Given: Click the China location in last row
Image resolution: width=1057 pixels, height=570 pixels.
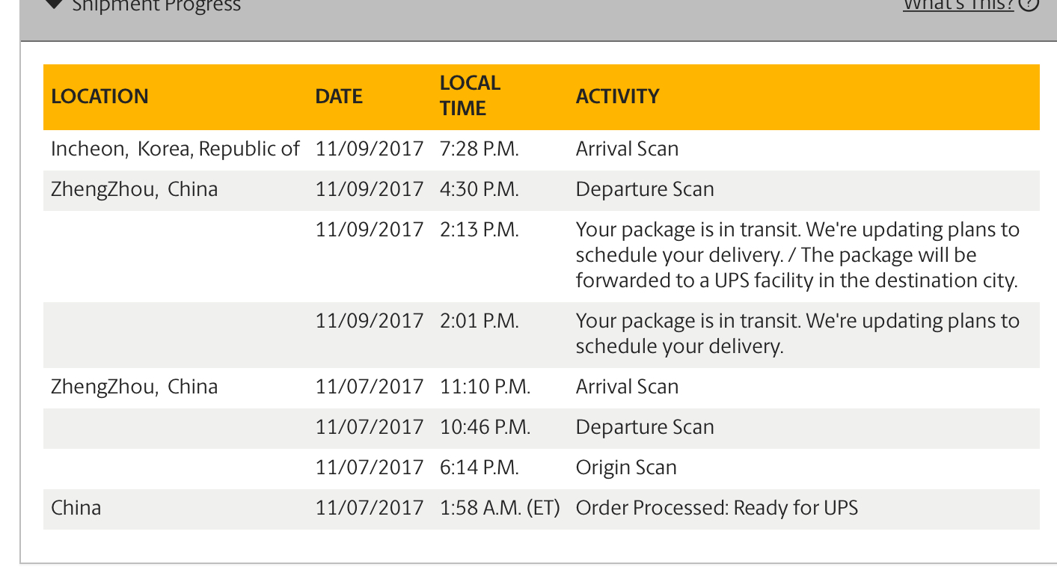Looking at the screenshot, I should point(76,508).
